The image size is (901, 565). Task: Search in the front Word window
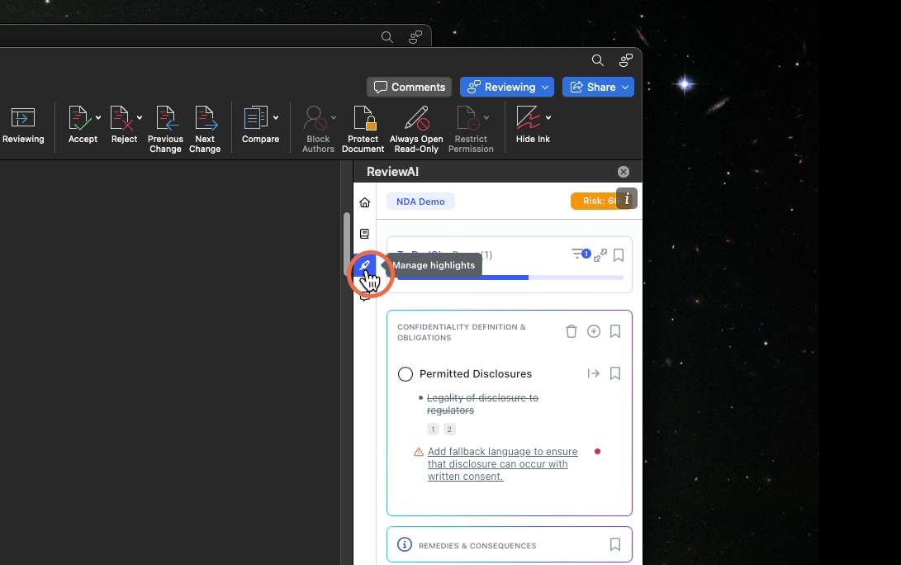pos(598,60)
